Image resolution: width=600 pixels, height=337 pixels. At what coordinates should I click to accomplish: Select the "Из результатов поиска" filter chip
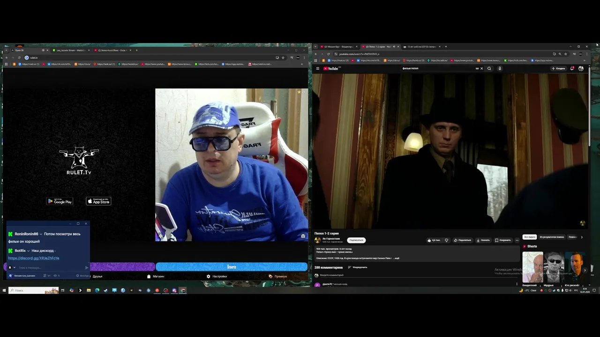point(552,237)
